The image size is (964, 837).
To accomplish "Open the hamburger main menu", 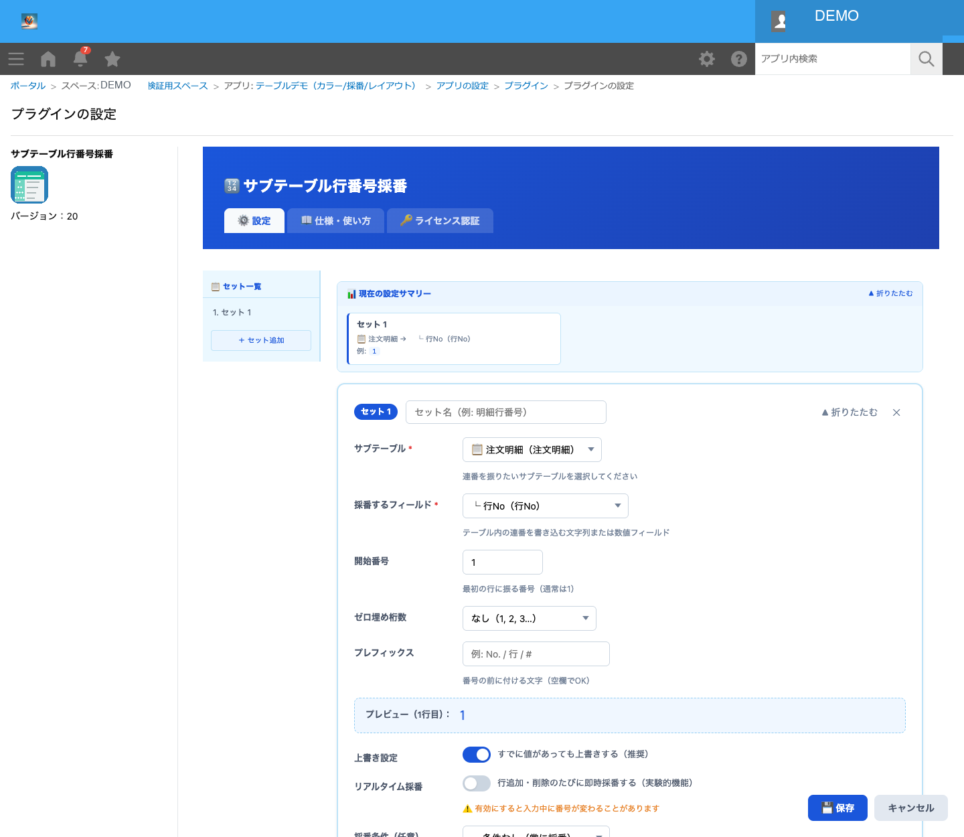I will tap(16, 59).
